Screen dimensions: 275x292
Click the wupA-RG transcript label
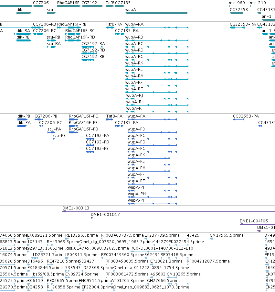point(134,56)
